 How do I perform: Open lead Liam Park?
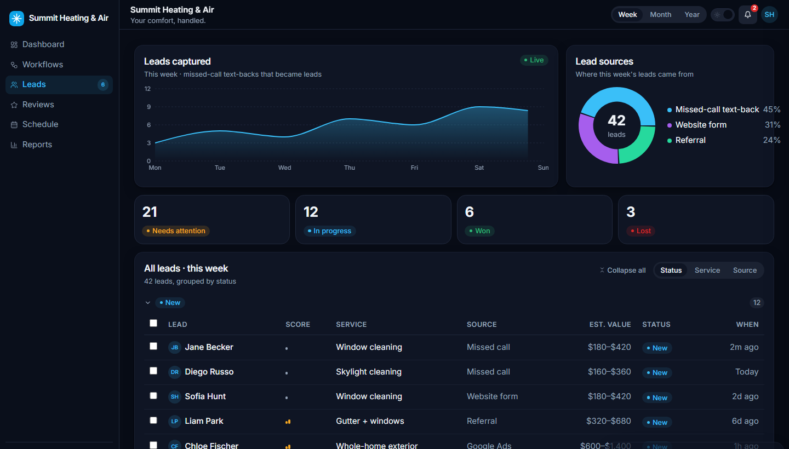204,421
